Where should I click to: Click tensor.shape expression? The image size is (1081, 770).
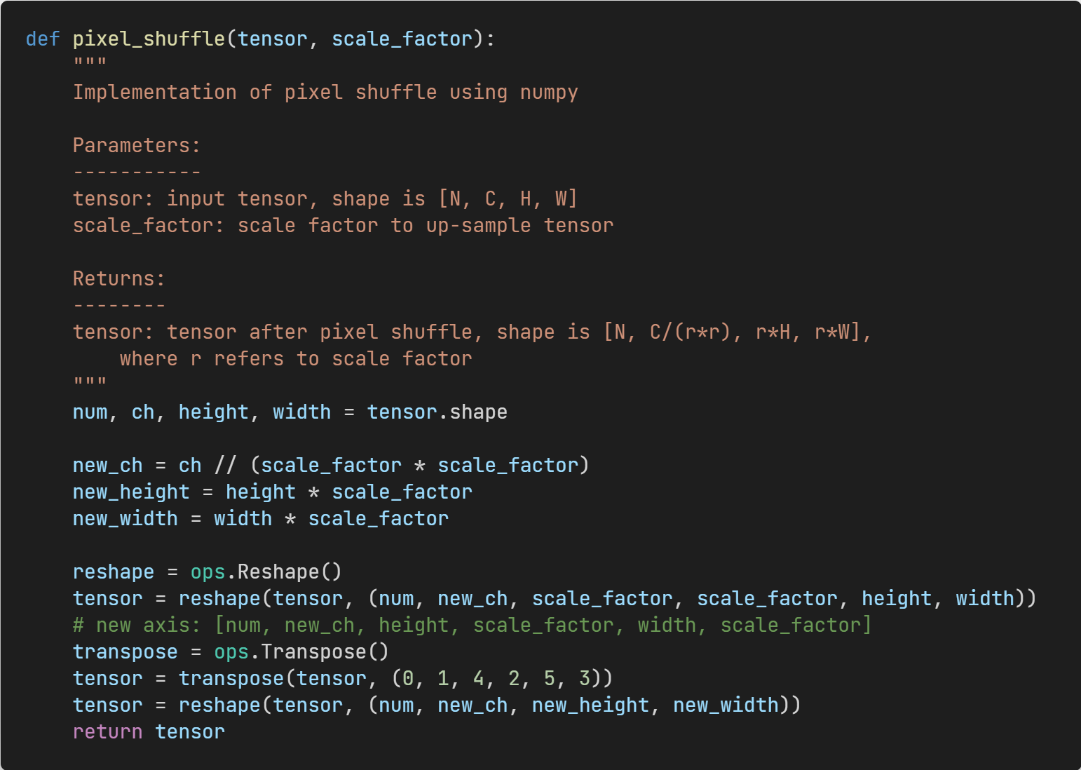pyautogui.click(x=437, y=412)
